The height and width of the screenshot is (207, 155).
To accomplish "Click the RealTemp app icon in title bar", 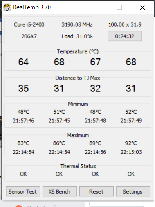I will (x=7, y=7).
